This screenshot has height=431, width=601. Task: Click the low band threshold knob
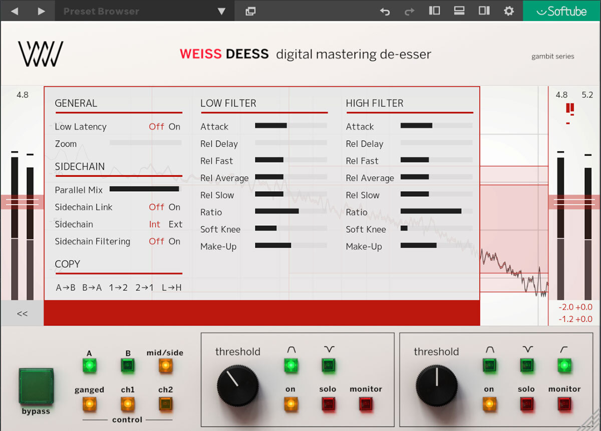coord(238,385)
